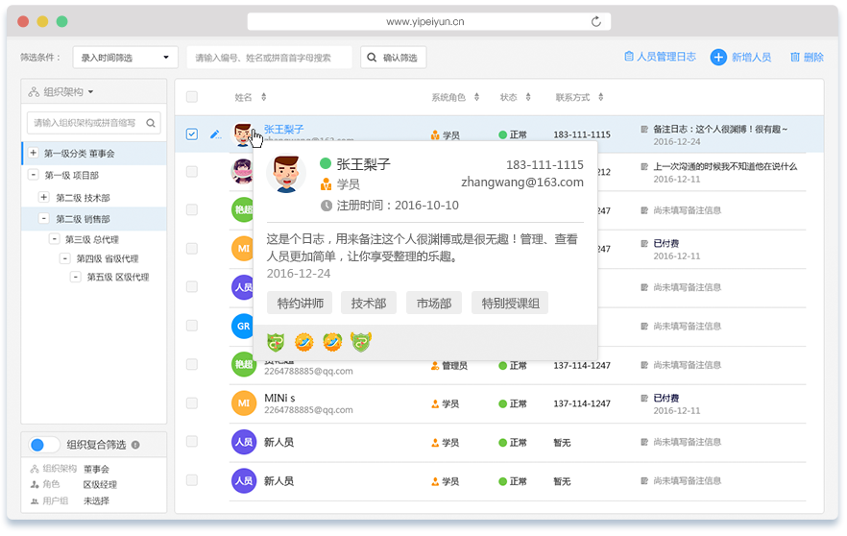Open the 组织架构 panel dropdown
The height and width of the screenshot is (536, 847).
(x=90, y=92)
